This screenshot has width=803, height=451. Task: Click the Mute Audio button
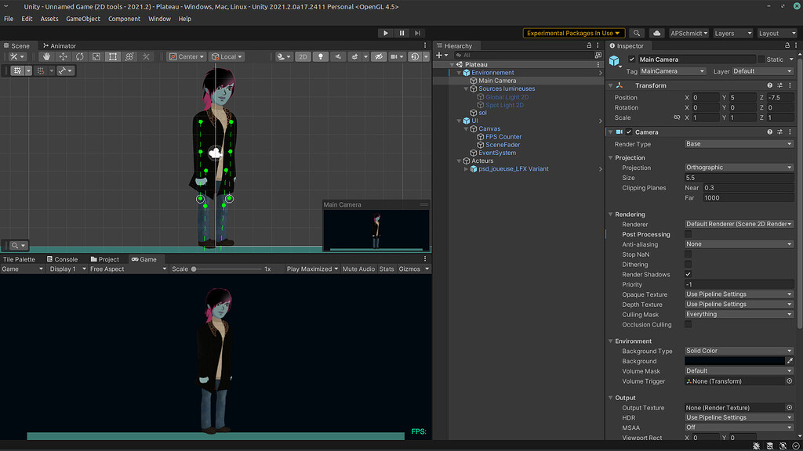[358, 269]
